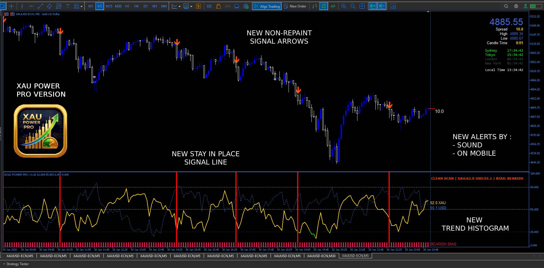This screenshot has height=268, width=544.
Task: Click the orange dollar trading icon
Action: [198, 6]
